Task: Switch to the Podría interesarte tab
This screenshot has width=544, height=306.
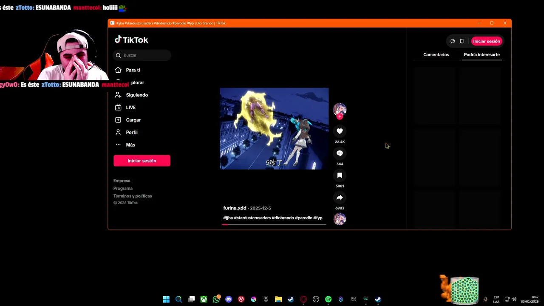Action: pyautogui.click(x=482, y=55)
